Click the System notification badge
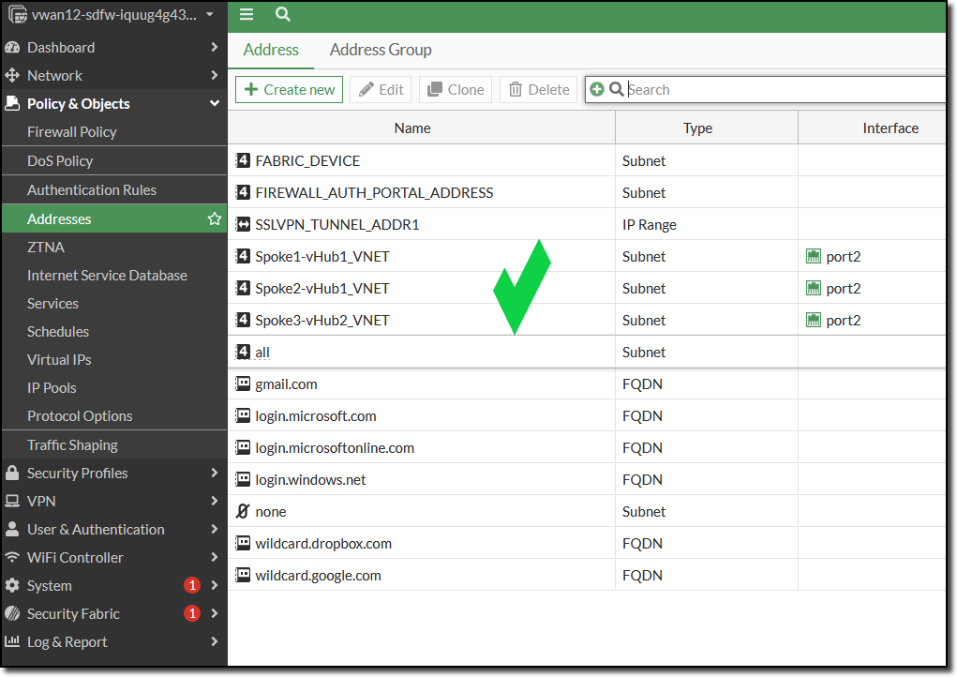Screen dimensions: 957x677 pos(192,585)
